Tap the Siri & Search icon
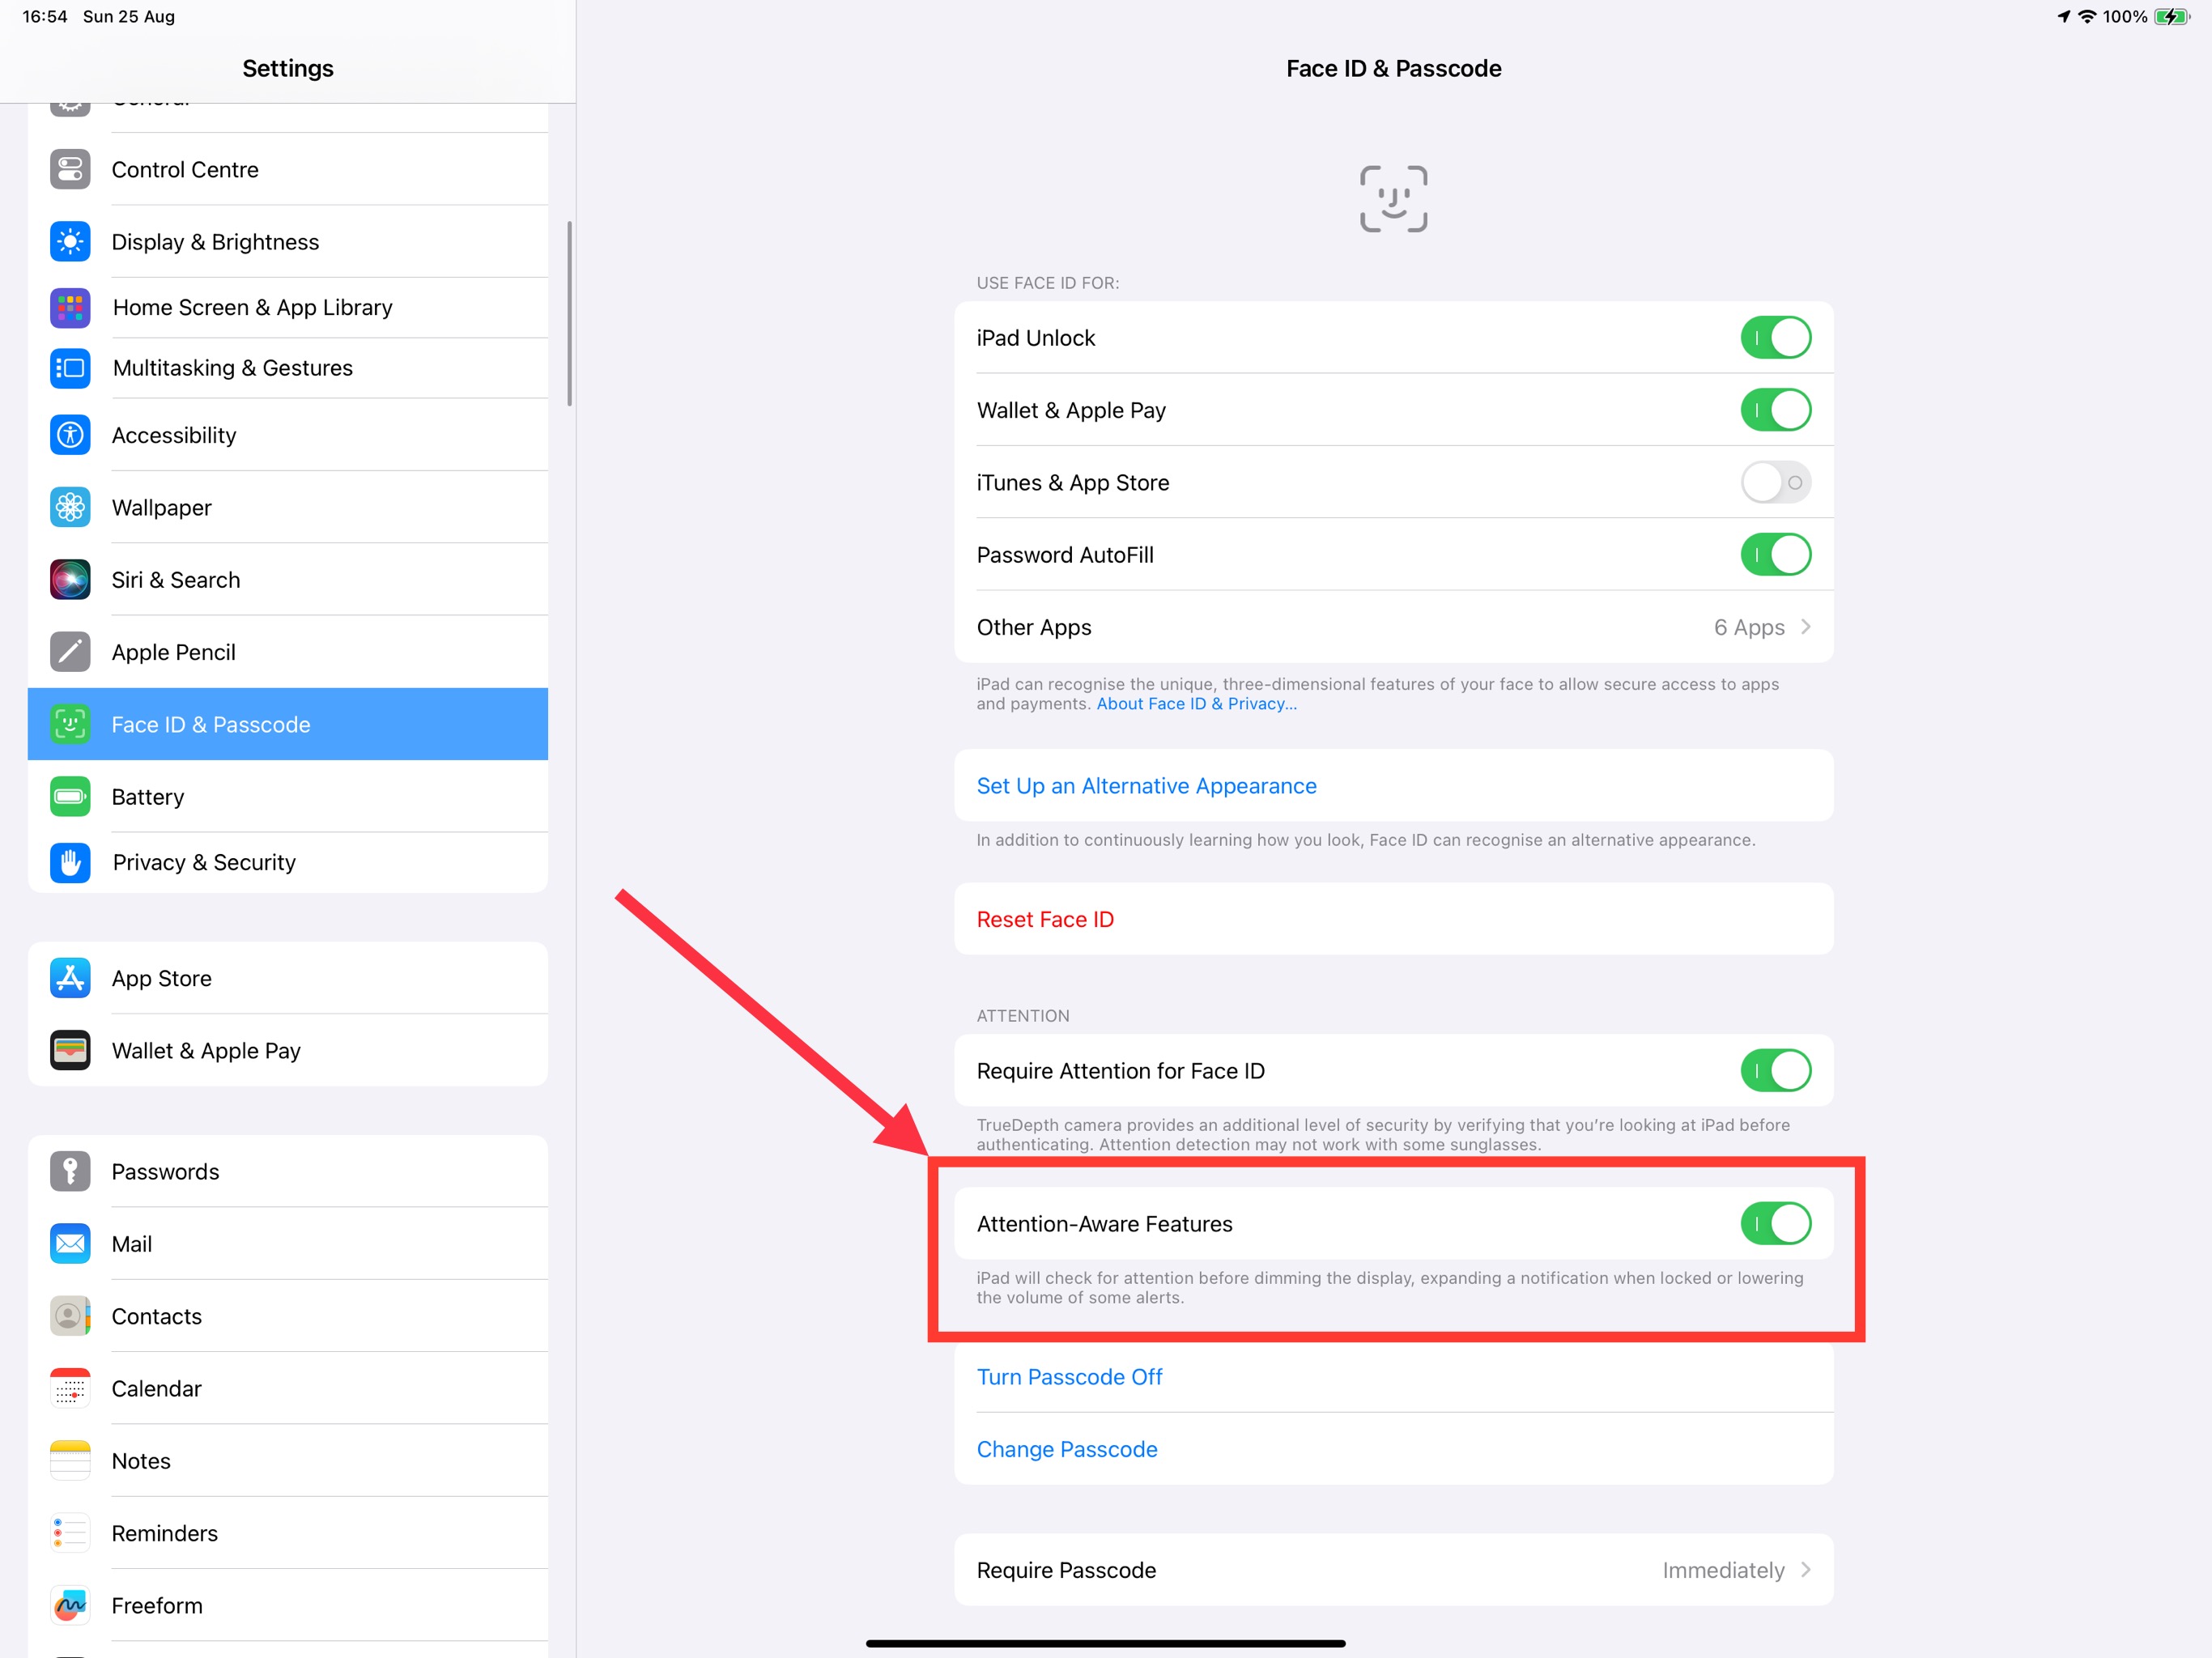This screenshot has height=1658, width=2212. pos(70,580)
